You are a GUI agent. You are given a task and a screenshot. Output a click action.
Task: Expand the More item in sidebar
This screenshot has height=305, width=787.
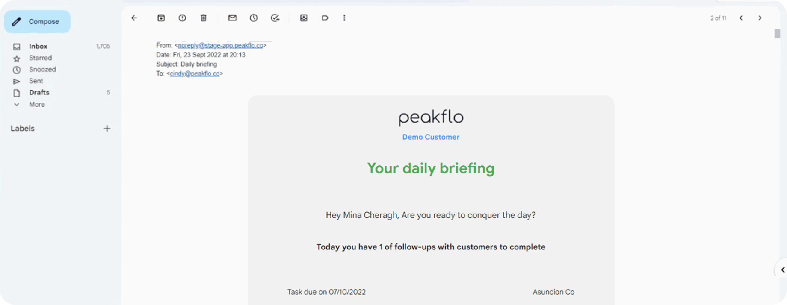click(x=37, y=105)
